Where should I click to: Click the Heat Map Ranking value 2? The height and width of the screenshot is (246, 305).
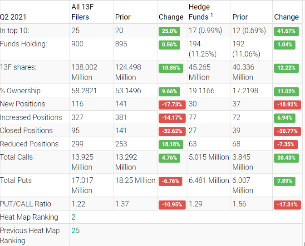click(x=73, y=217)
